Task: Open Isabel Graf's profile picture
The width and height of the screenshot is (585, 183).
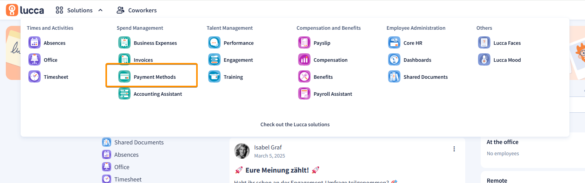Action: click(242, 151)
